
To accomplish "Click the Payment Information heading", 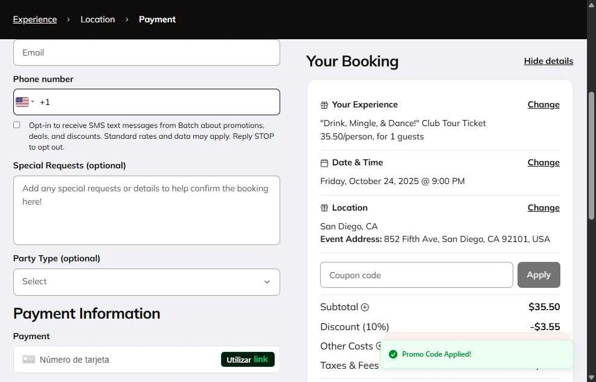I will tap(87, 314).
